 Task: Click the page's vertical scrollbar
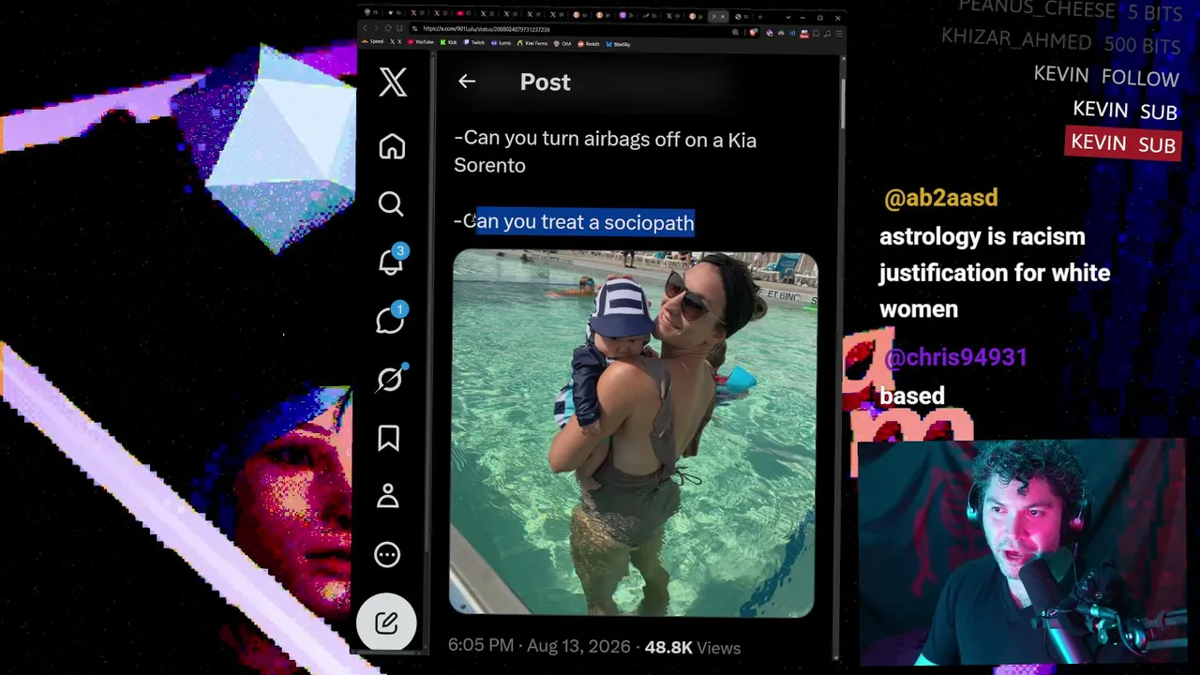(842, 103)
